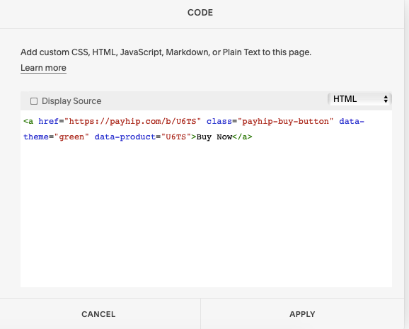Toggle via the Display Source label text
The image size is (409, 329).
coord(71,101)
